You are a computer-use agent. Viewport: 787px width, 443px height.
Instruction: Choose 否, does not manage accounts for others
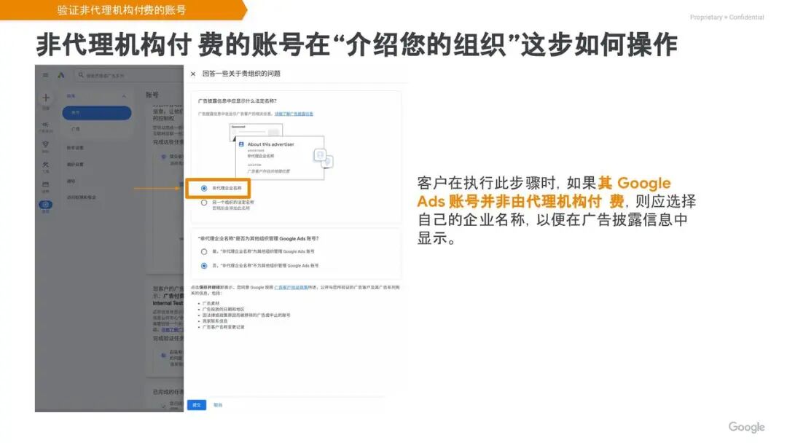tap(204, 265)
